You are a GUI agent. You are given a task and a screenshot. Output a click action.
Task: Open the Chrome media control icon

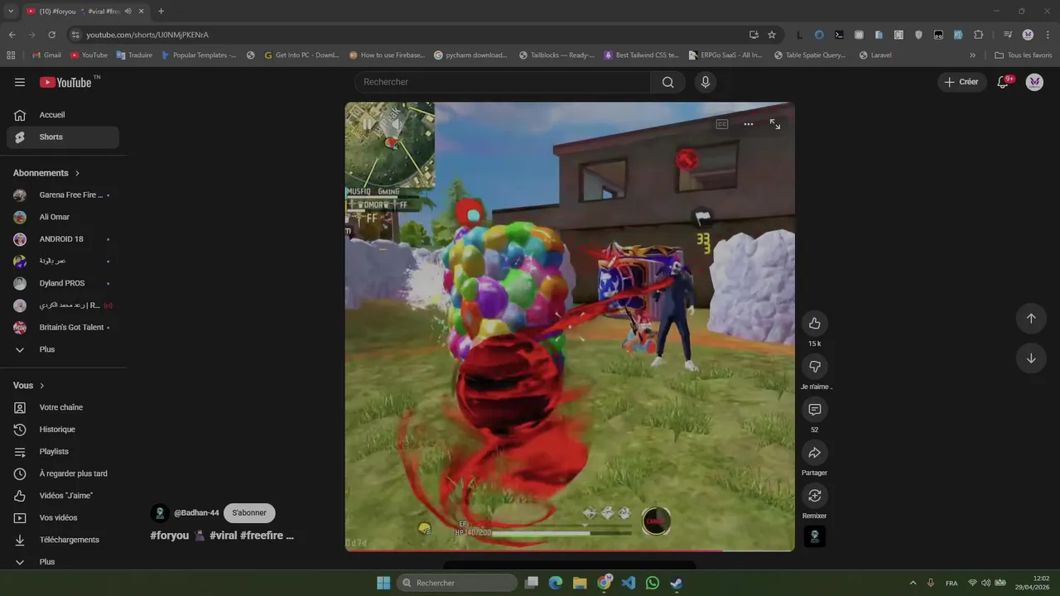coord(1008,35)
